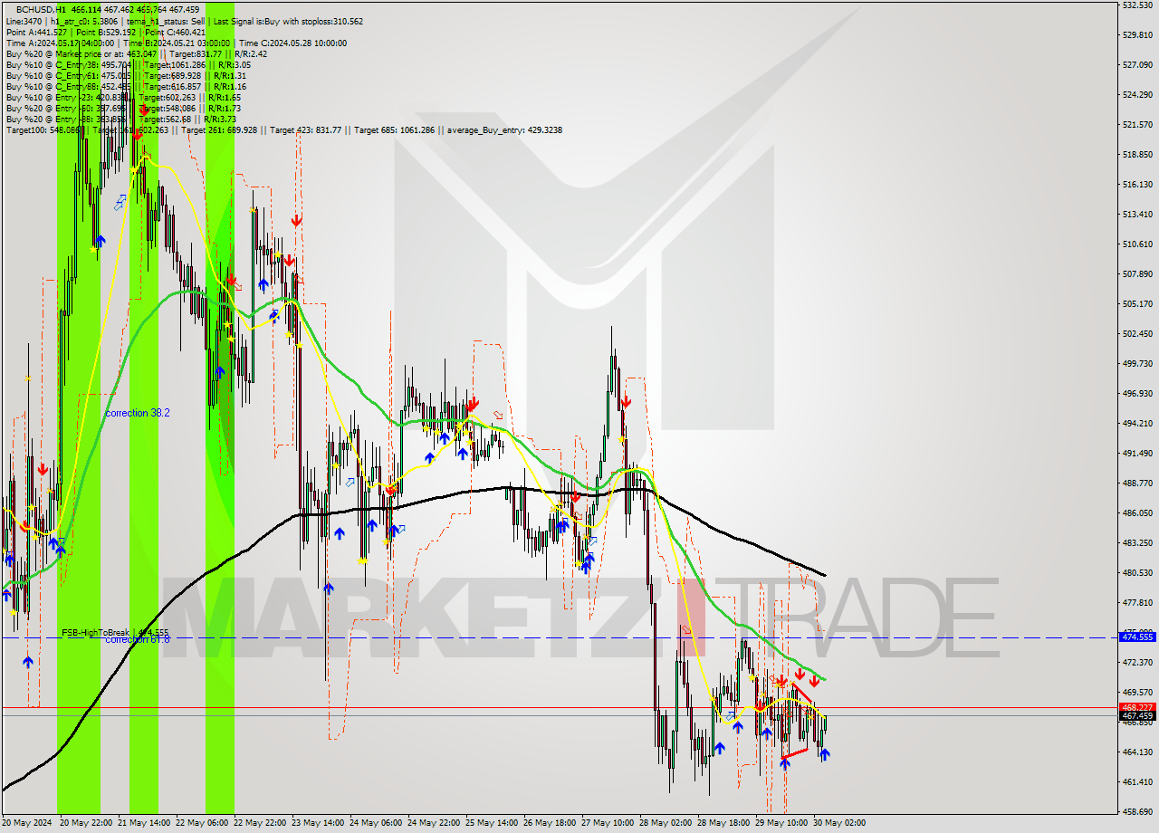This screenshot has height=833, width=1159.
Task: Click the 488.770 price axis label
Action: [x=1136, y=484]
